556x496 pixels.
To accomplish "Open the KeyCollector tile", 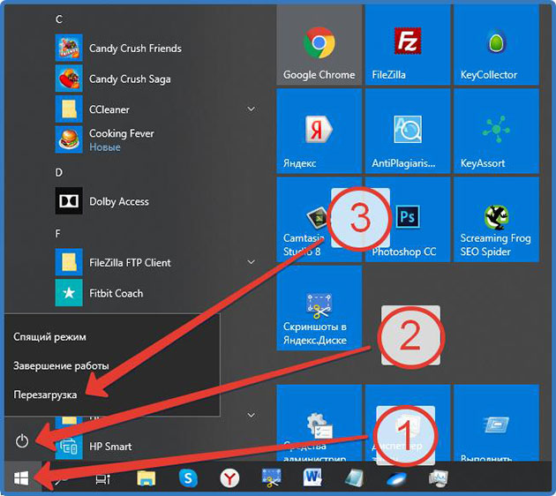I will click(x=496, y=45).
